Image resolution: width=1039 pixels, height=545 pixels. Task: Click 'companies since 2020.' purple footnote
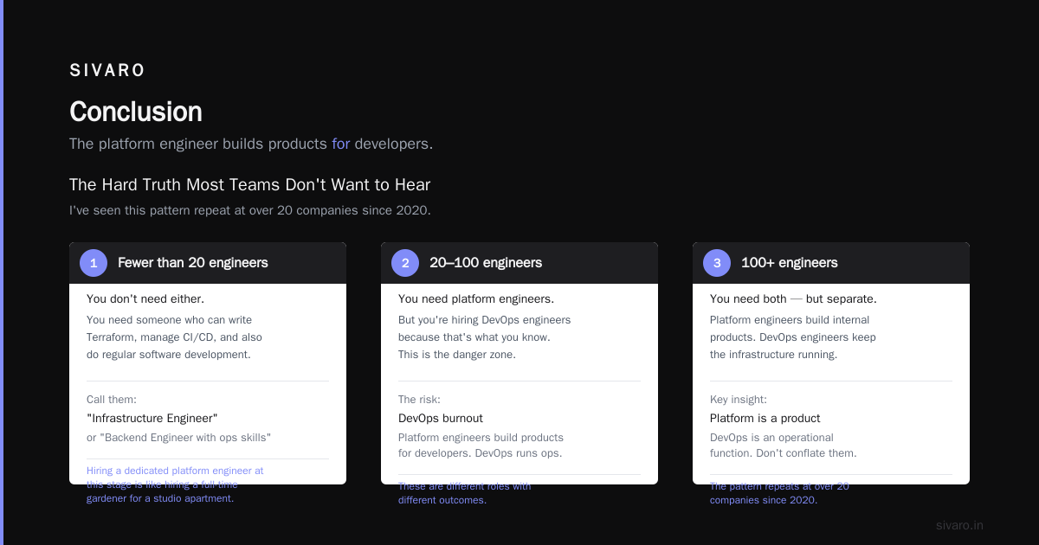[764, 500]
